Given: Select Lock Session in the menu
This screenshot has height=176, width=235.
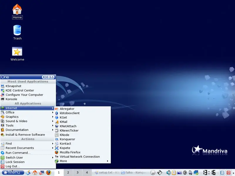Looking at the screenshot, I should pyautogui.click(x=27, y=162).
